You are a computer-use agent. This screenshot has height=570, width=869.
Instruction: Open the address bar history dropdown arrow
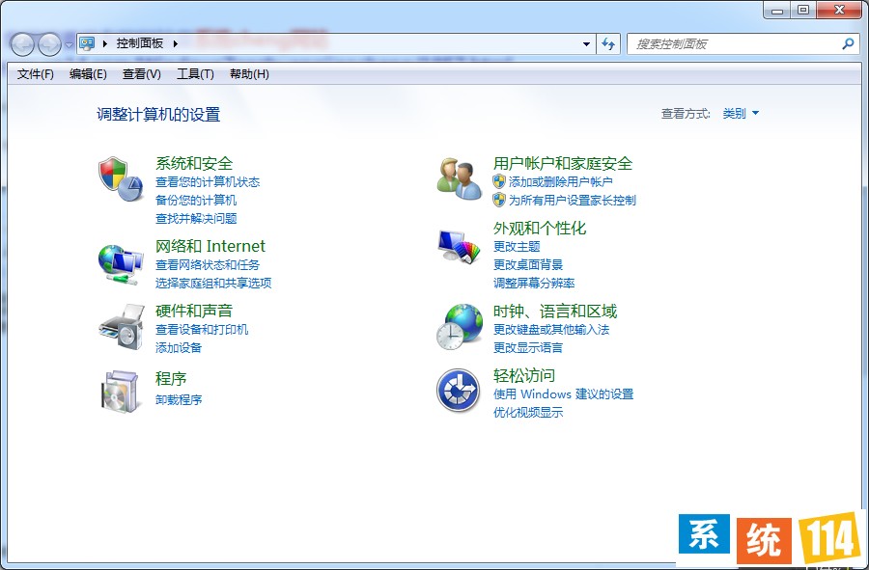click(586, 43)
